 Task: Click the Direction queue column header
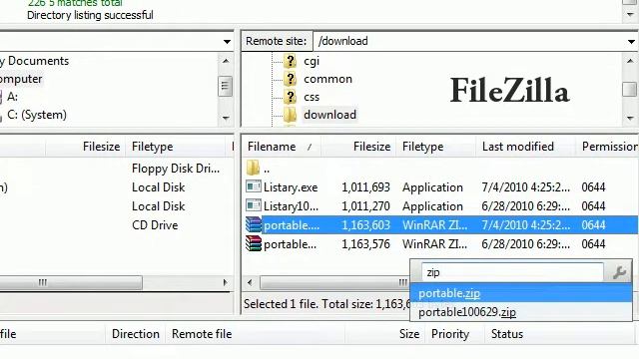tap(136, 334)
